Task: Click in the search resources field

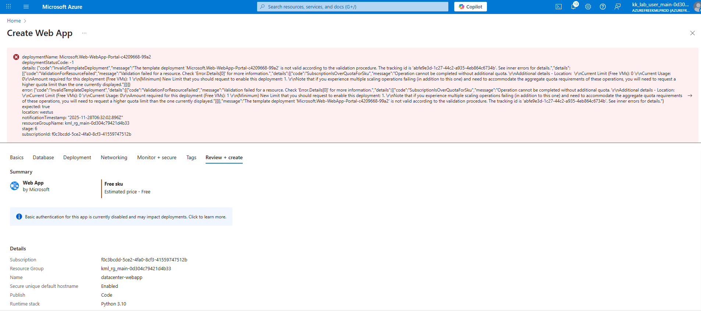Action: [353, 7]
